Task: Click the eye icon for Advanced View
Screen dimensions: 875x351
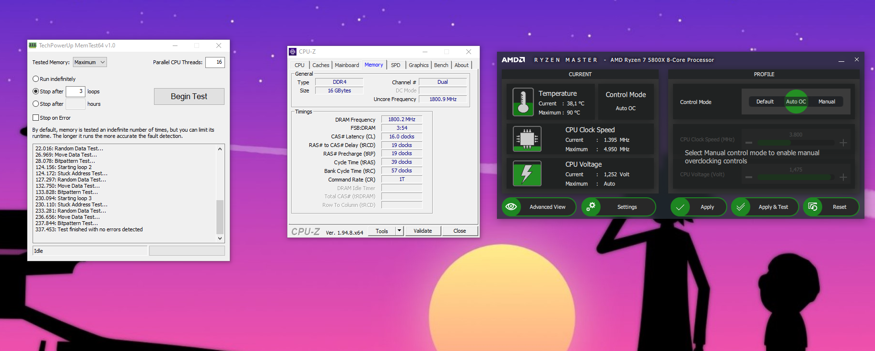Action: 511,207
